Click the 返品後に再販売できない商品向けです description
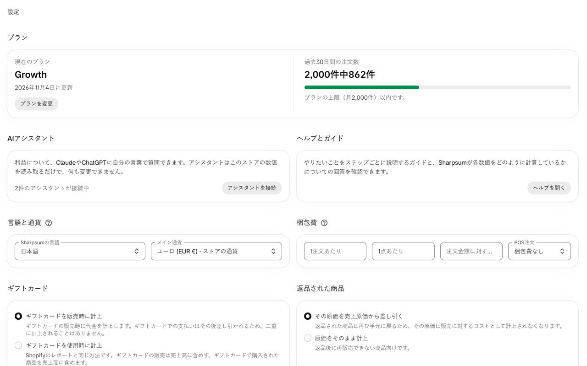The height and width of the screenshot is (366, 587). [x=362, y=348]
